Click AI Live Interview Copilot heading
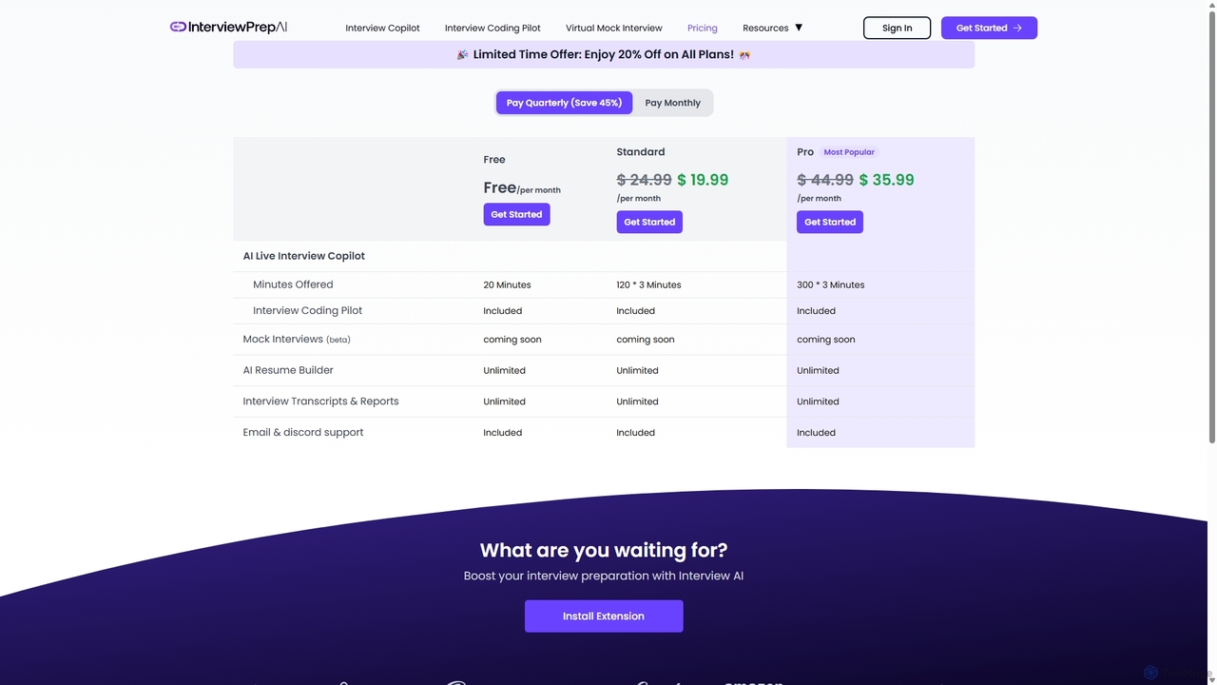Screen dimensions: 1217x685 pos(304,256)
